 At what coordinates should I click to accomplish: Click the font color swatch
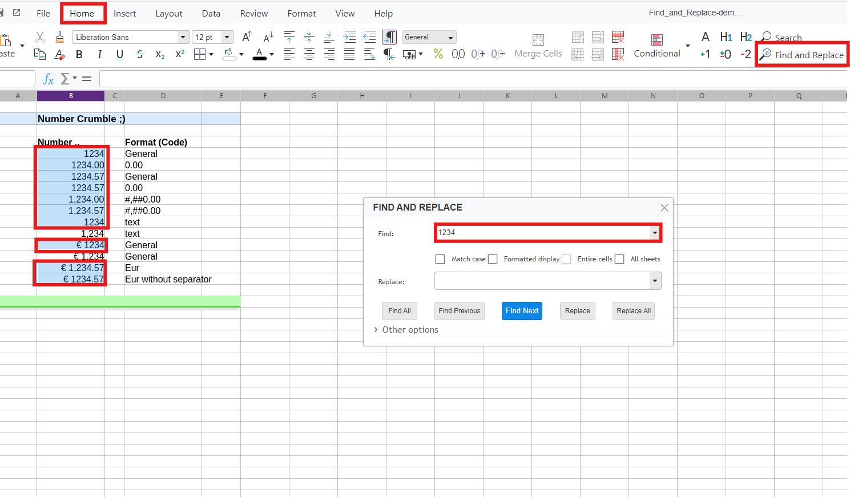pyautogui.click(x=259, y=54)
